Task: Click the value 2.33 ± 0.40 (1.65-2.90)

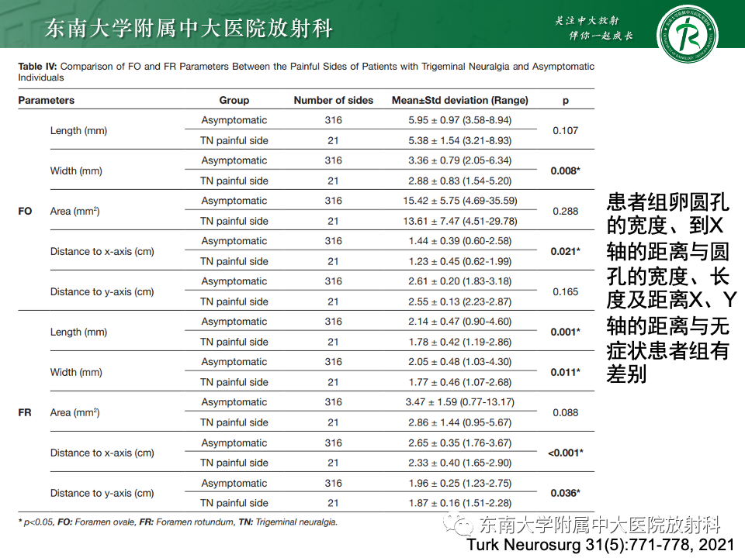Action: tap(460, 463)
